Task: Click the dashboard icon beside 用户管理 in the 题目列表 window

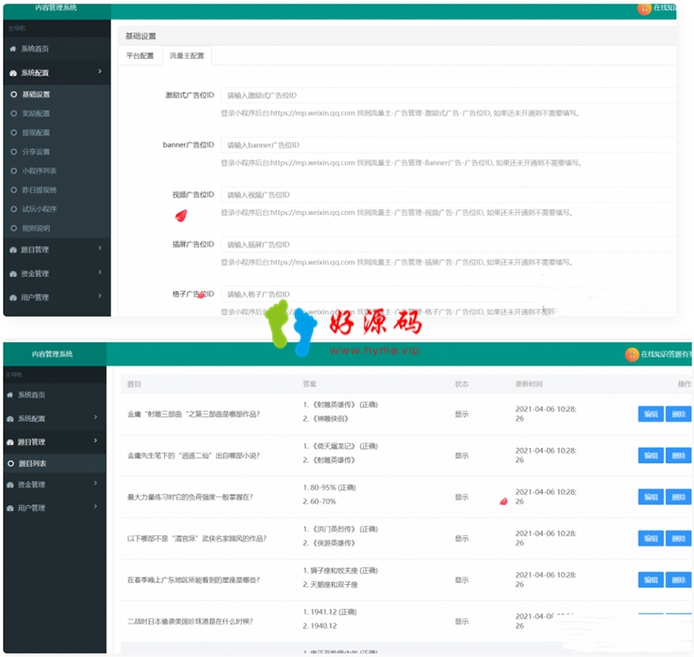Action: (x=10, y=509)
